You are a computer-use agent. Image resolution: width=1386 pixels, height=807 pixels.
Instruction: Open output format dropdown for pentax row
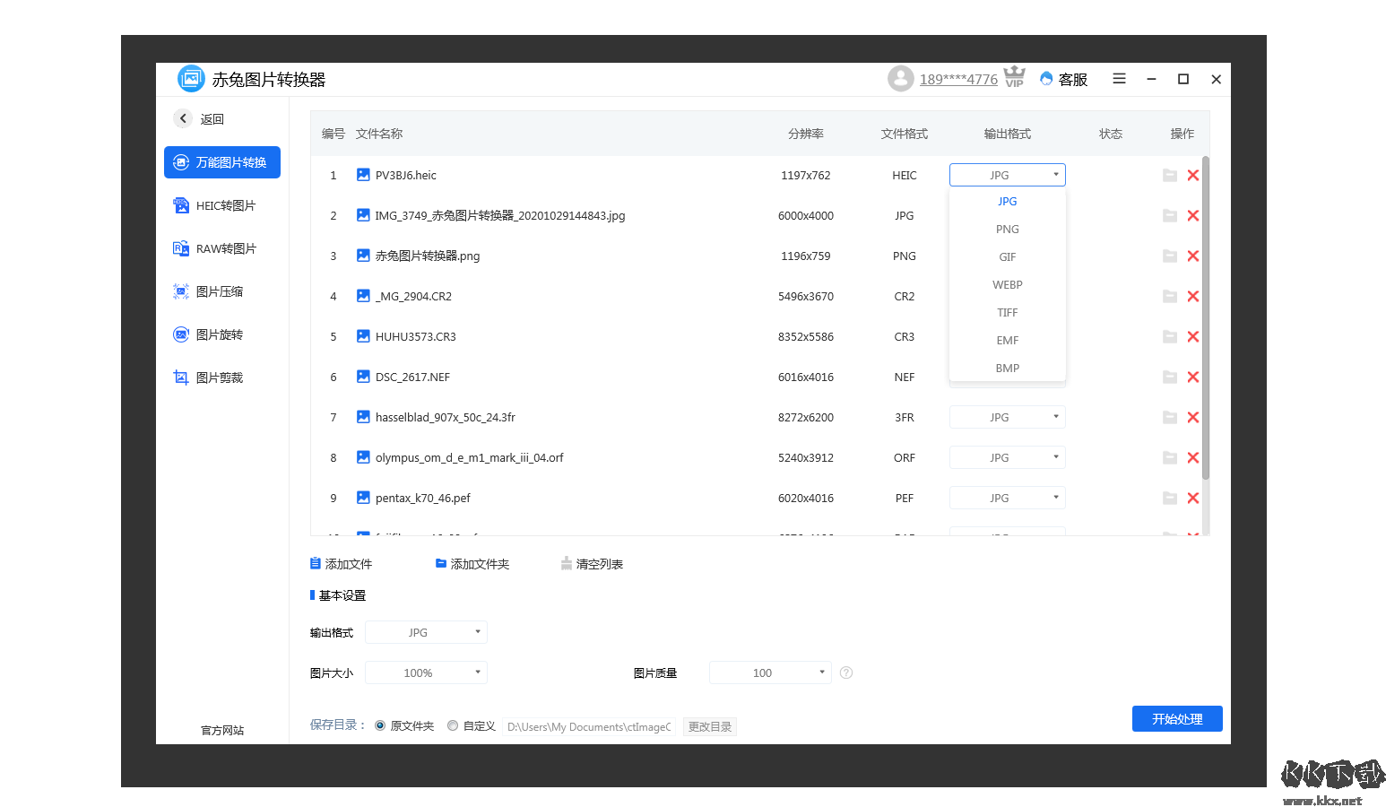click(x=1008, y=498)
